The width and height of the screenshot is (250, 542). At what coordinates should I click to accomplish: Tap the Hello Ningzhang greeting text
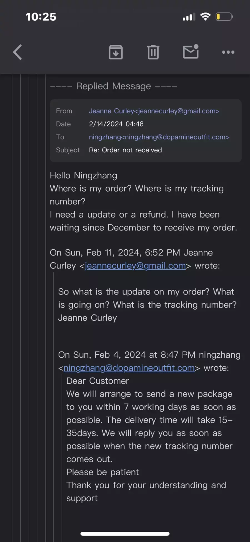pyautogui.click(x=83, y=175)
